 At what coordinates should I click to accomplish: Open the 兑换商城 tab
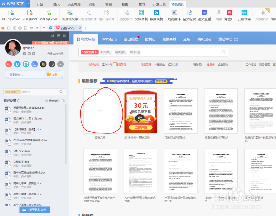pyautogui.click(x=169, y=39)
